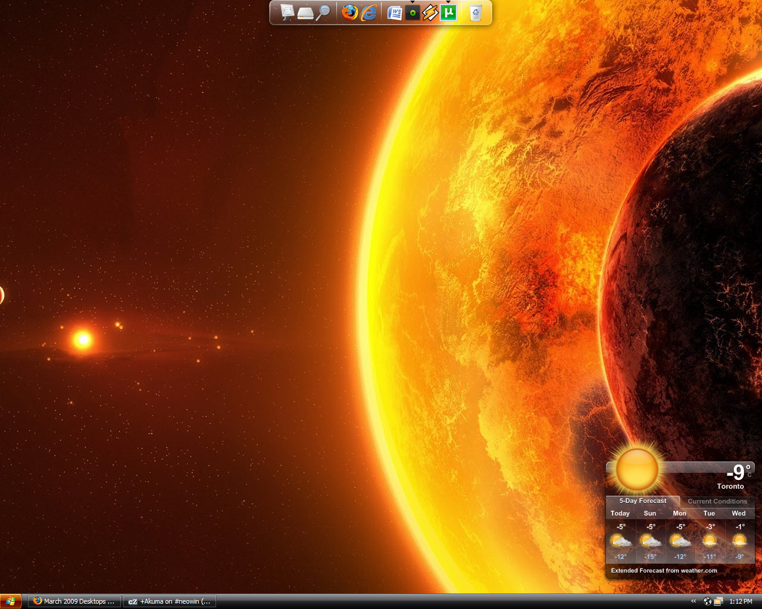
Task: Open the black app with green dot in dock
Action: tap(413, 12)
